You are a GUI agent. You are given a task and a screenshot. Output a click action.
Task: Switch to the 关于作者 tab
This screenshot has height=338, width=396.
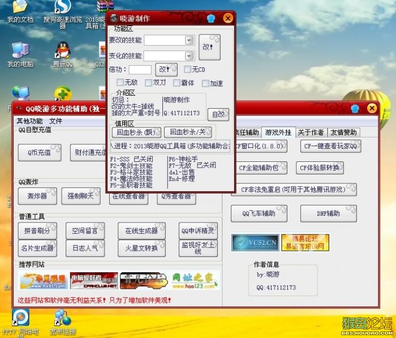click(311, 132)
